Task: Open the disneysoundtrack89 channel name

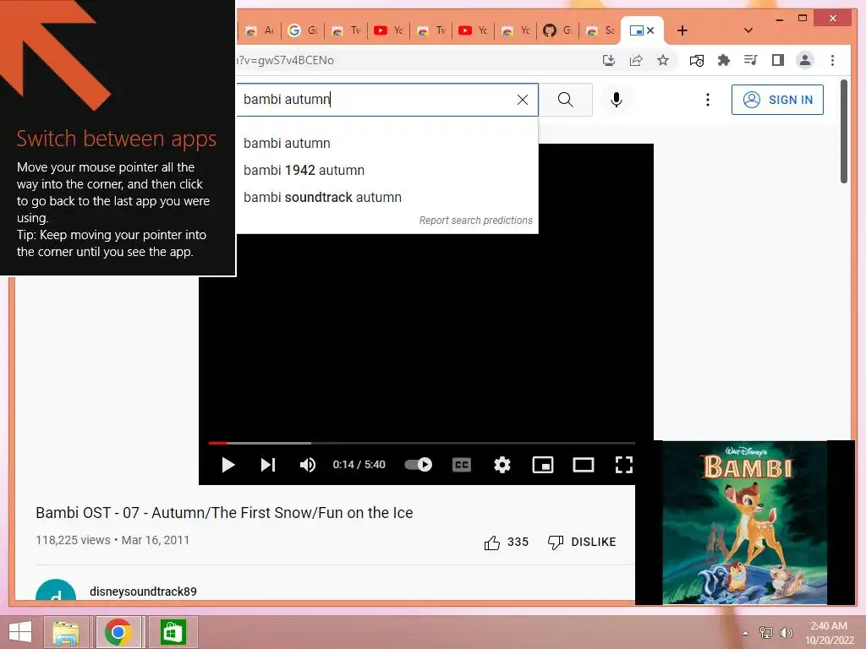Action: (143, 592)
